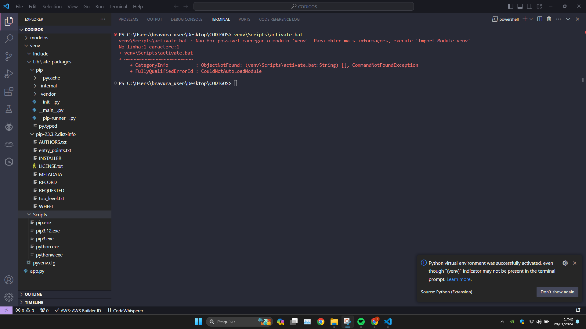Image resolution: width=586 pixels, height=329 pixels.
Task: Open File Explorer from the taskbar
Action: (334, 322)
